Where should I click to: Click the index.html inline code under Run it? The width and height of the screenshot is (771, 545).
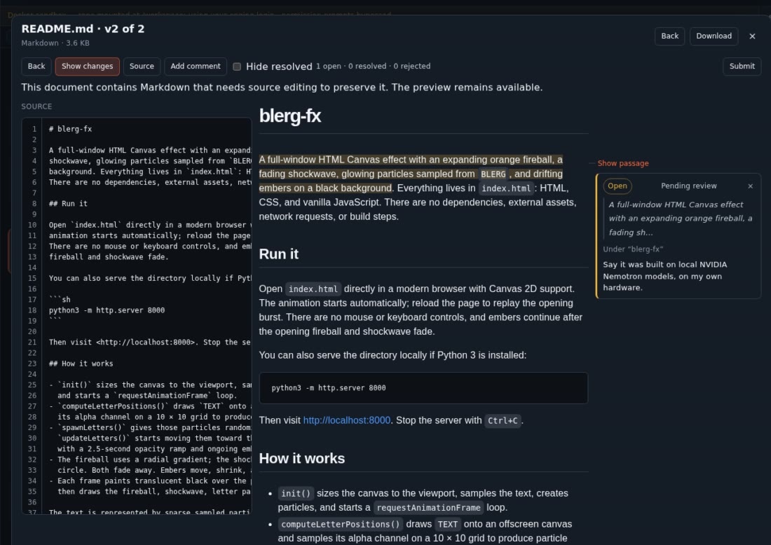tap(313, 289)
